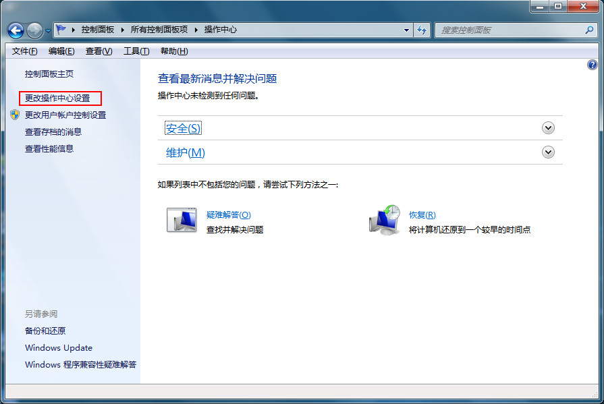The width and height of the screenshot is (604, 404).
Task: Expand the 维护(M) section chevron
Action: (x=548, y=152)
